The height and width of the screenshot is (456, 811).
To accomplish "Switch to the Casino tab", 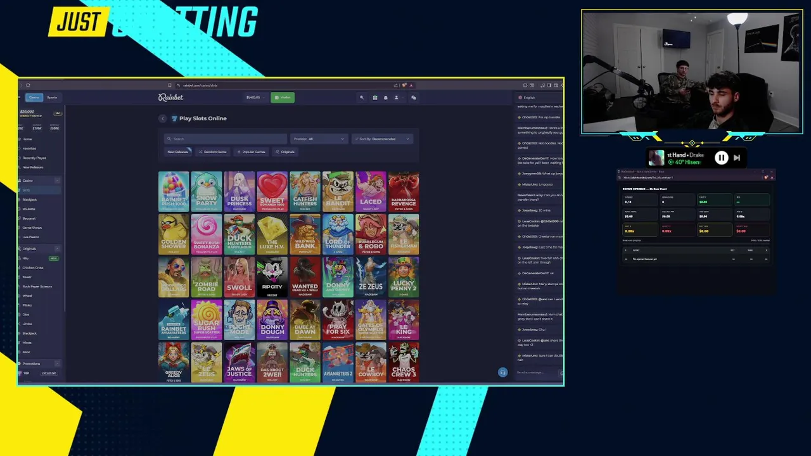I will 34,98.
